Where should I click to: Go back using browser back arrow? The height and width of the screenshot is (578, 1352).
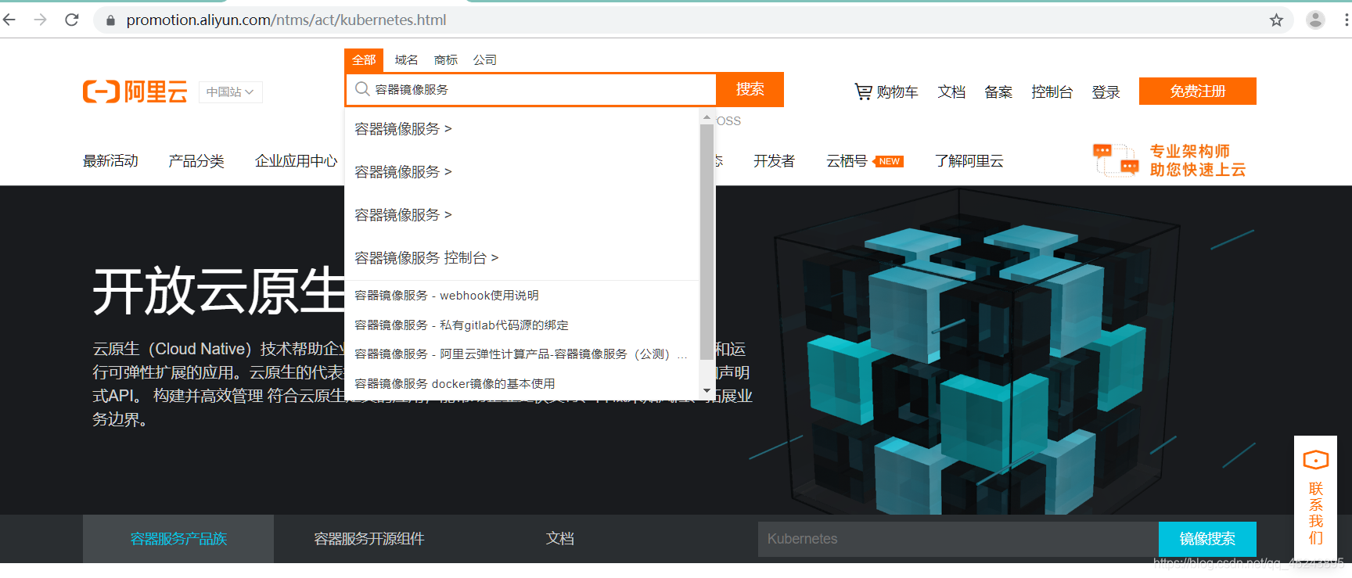(9, 20)
